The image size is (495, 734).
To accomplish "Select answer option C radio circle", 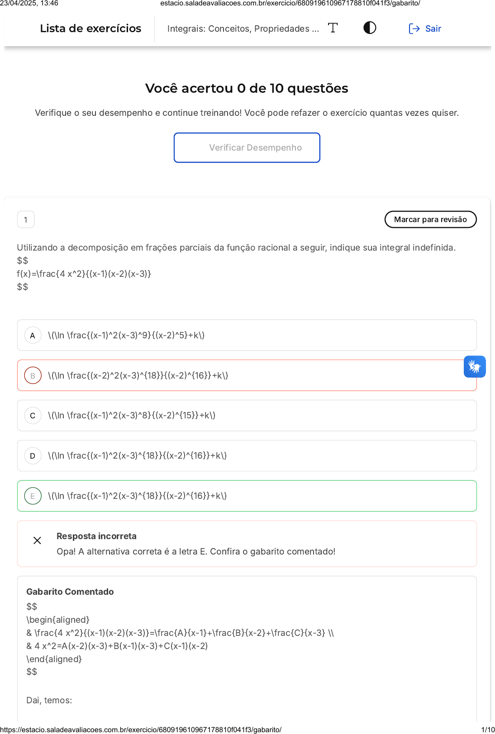I will pos(33,416).
